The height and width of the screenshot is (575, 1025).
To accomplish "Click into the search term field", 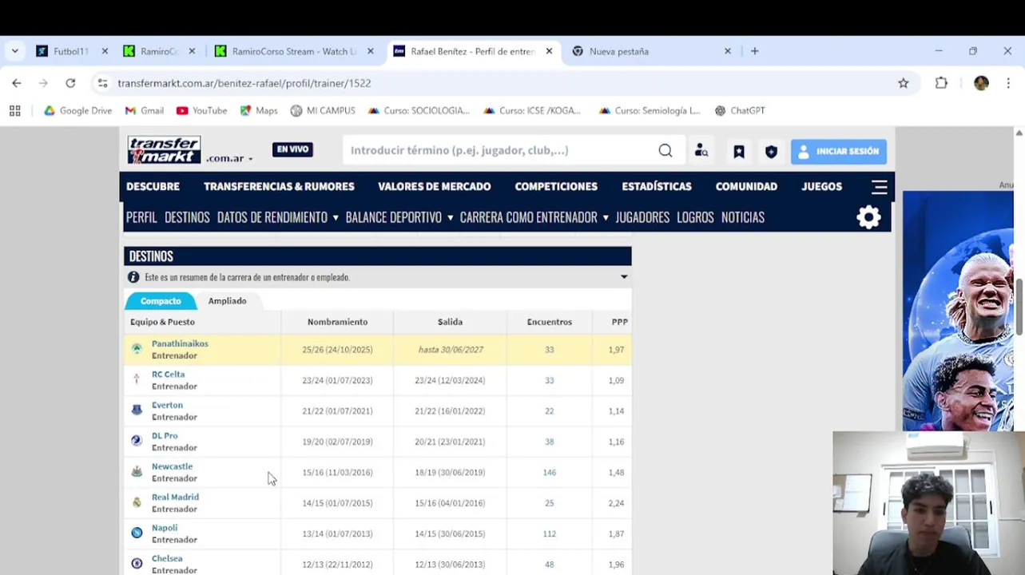I will pos(499,150).
